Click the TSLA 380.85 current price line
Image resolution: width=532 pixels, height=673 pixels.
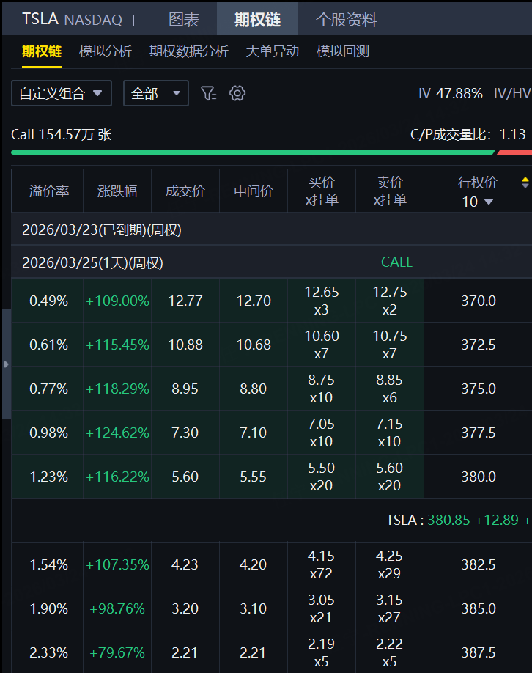point(459,521)
